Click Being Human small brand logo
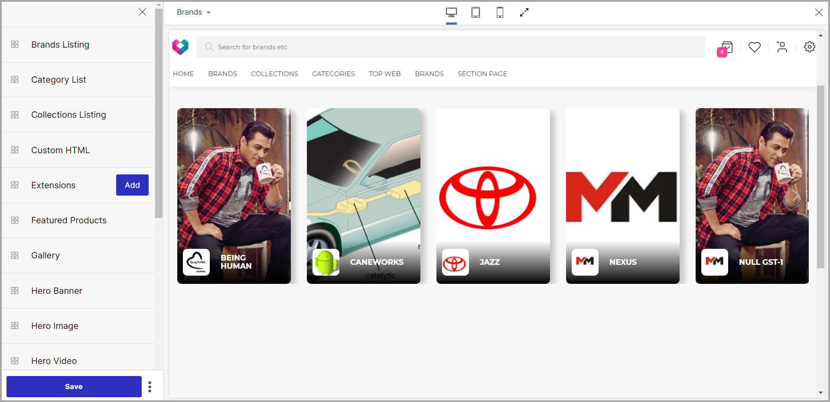The image size is (830, 402). coord(196,262)
